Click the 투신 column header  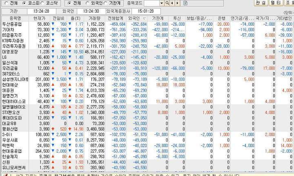(x=177, y=18)
